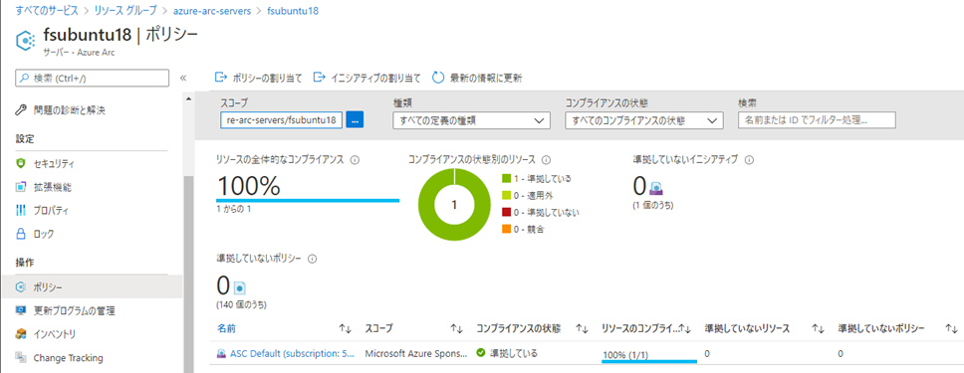Click the green compliant check icon
The width and height of the screenshot is (964, 373).
click(x=481, y=353)
